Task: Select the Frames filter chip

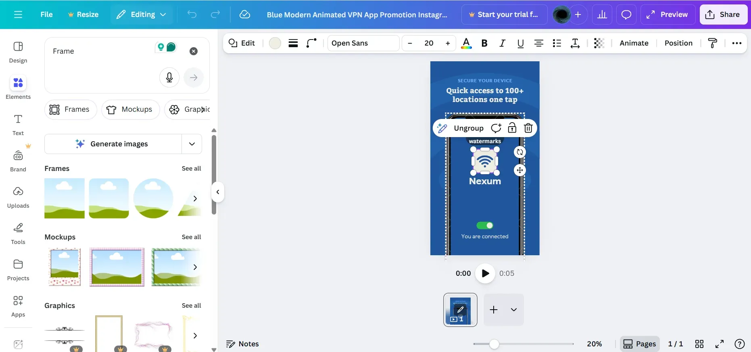Action: [x=71, y=110]
